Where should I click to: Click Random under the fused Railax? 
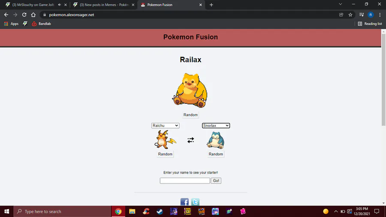(190, 115)
